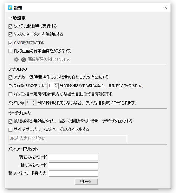
Task: Increase app auto-lock minutes with up arrow
Action: [x=56, y=85]
